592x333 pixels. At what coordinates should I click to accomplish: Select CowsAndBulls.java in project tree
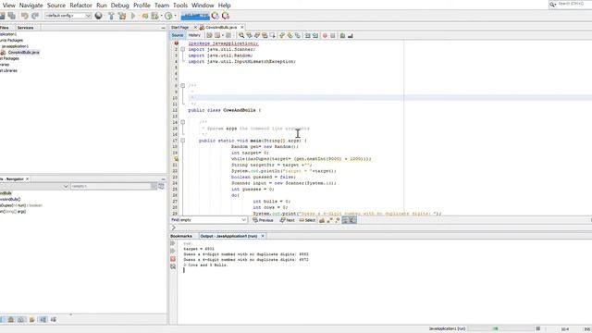point(23,53)
